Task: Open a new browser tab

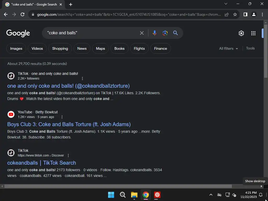Action: coord(71,5)
